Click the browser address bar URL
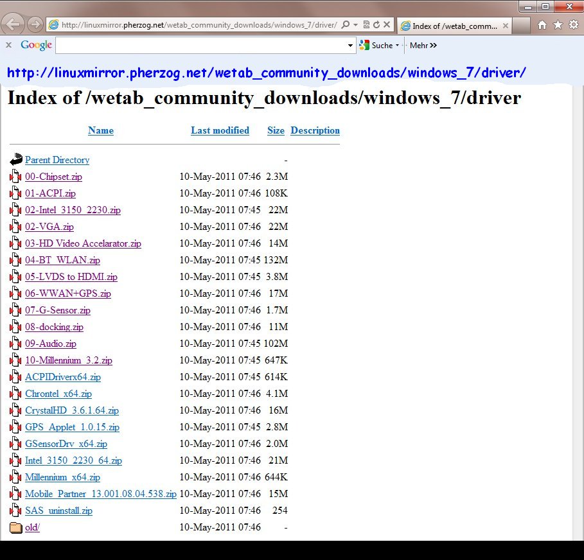Viewport: 584px width, 560px height. coord(199,25)
